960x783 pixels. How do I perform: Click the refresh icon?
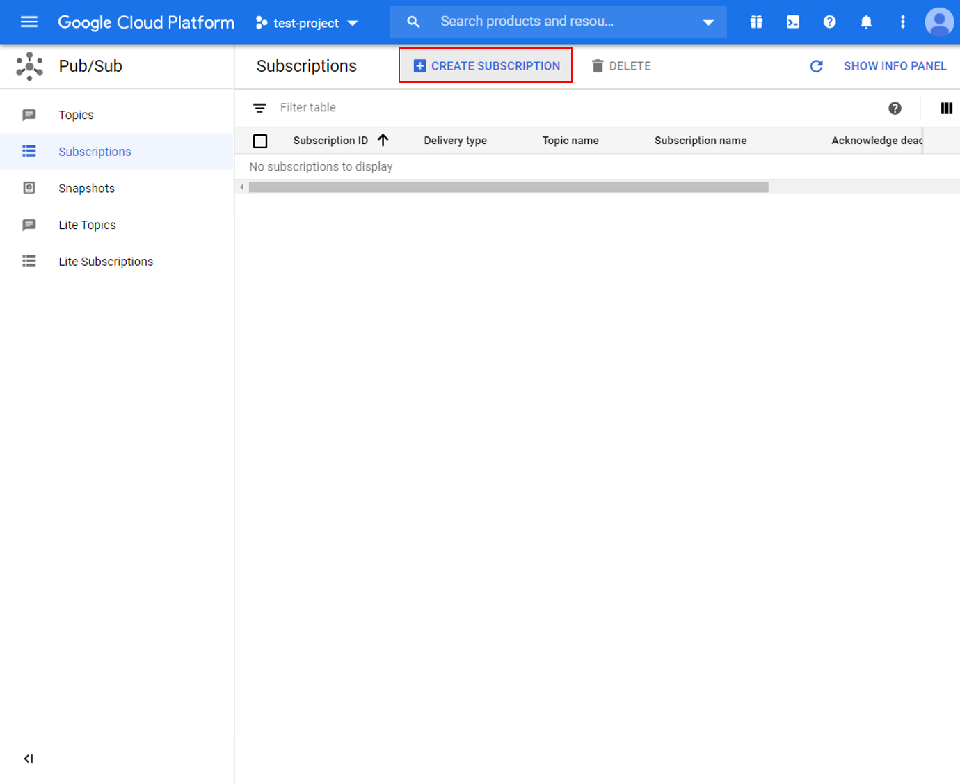point(817,66)
